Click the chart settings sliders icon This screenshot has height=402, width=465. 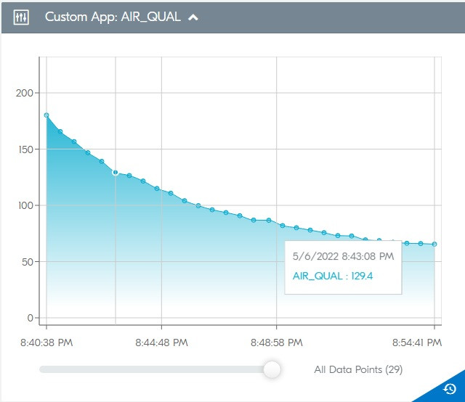coord(21,17)
